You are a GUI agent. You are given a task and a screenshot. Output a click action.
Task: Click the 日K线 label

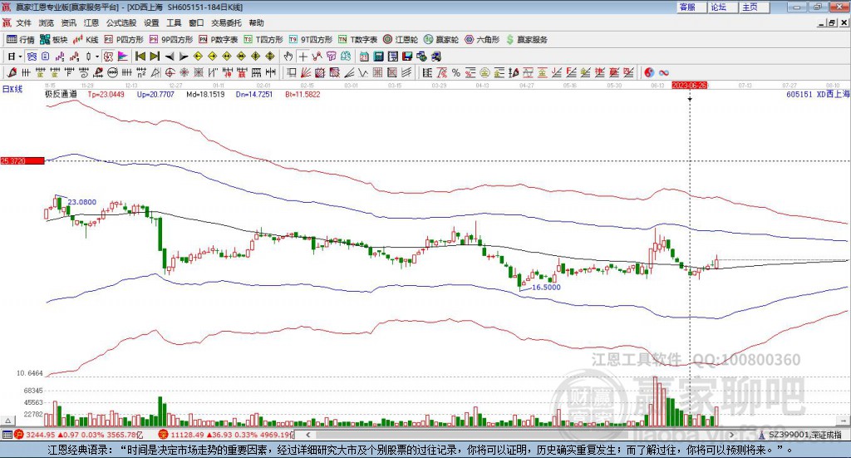click(x=12, y=89)
